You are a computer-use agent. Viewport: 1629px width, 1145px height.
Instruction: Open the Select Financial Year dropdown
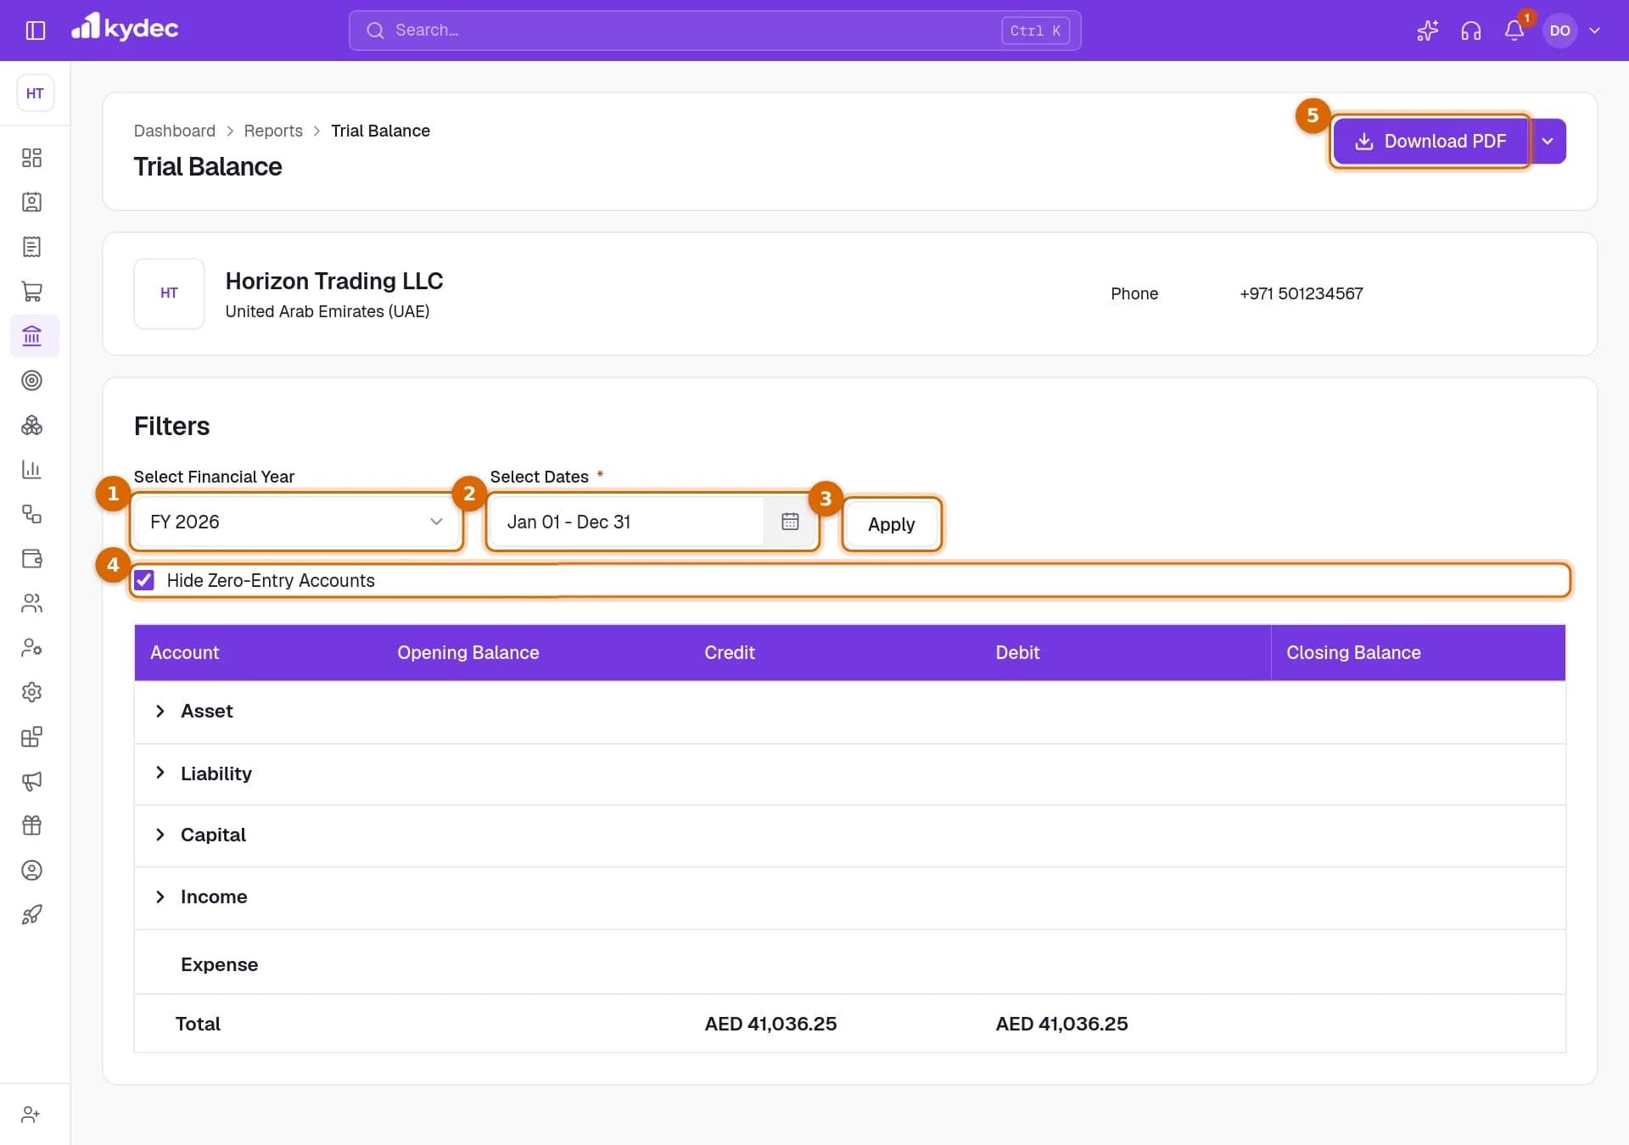click(297, 522)
